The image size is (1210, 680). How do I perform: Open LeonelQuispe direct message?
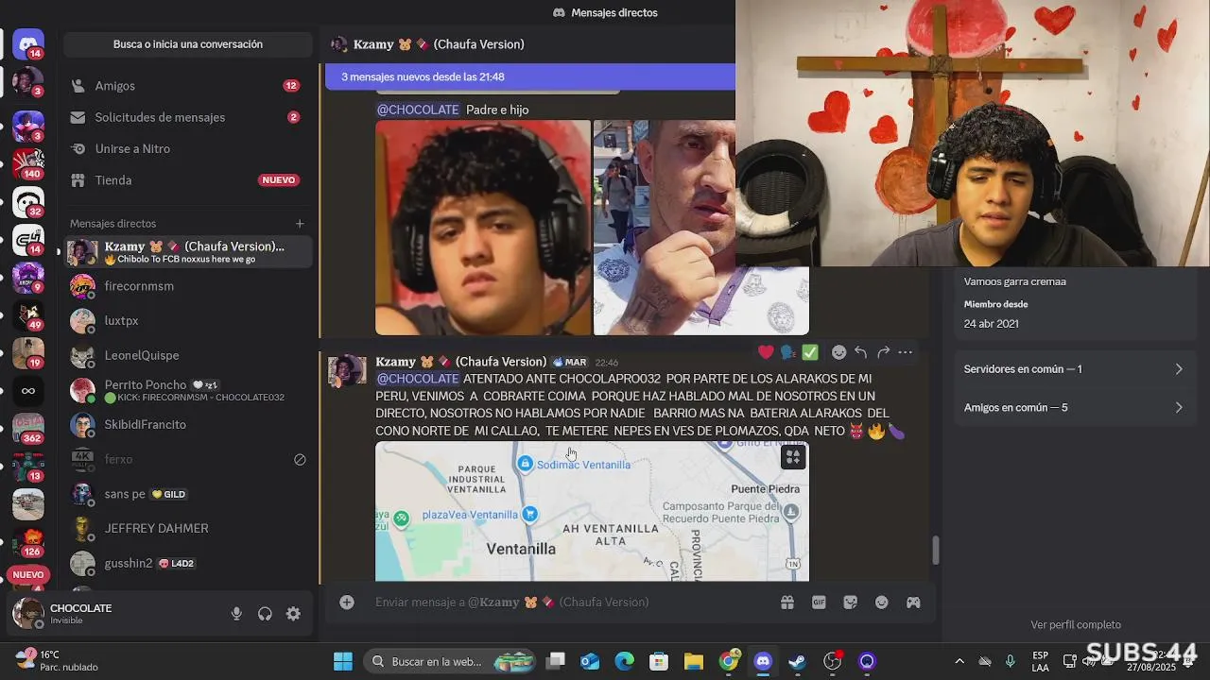(x=187, y=355)
